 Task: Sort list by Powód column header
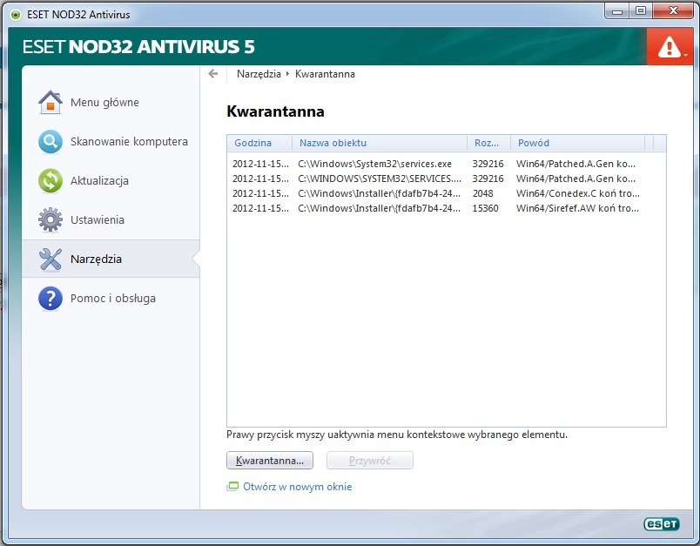click(x=534, y=143)
